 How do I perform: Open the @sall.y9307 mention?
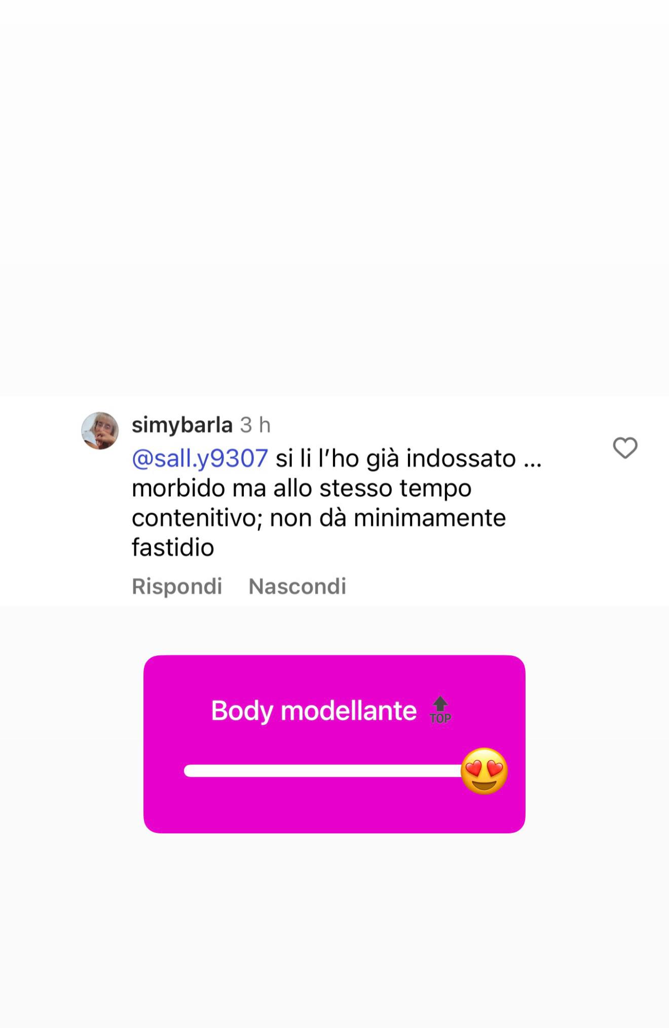[200, 458]
